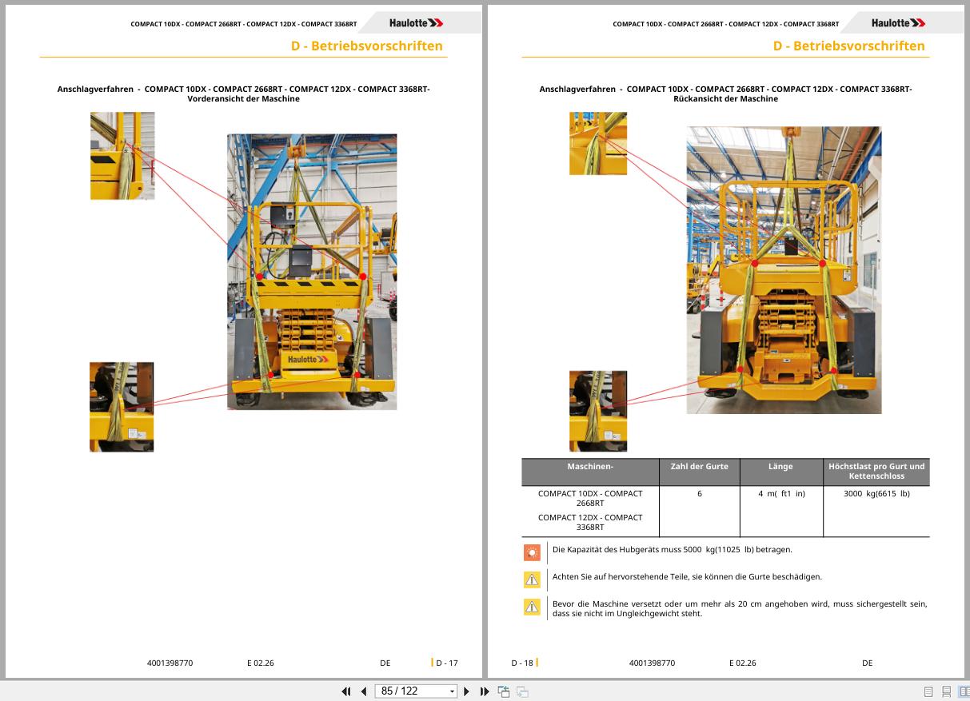The height and width of the screenshot is (701, 970).
Task: Go to the previous page
Action: point(364,691)
